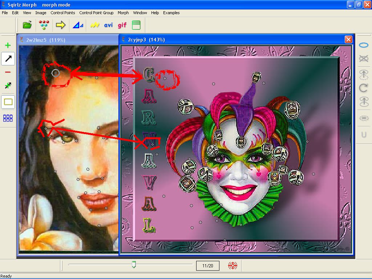Select the red minus delete point tool

click(8, 72)
